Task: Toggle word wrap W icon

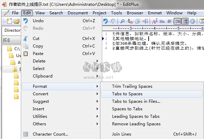Action: (x=169, y=21)
